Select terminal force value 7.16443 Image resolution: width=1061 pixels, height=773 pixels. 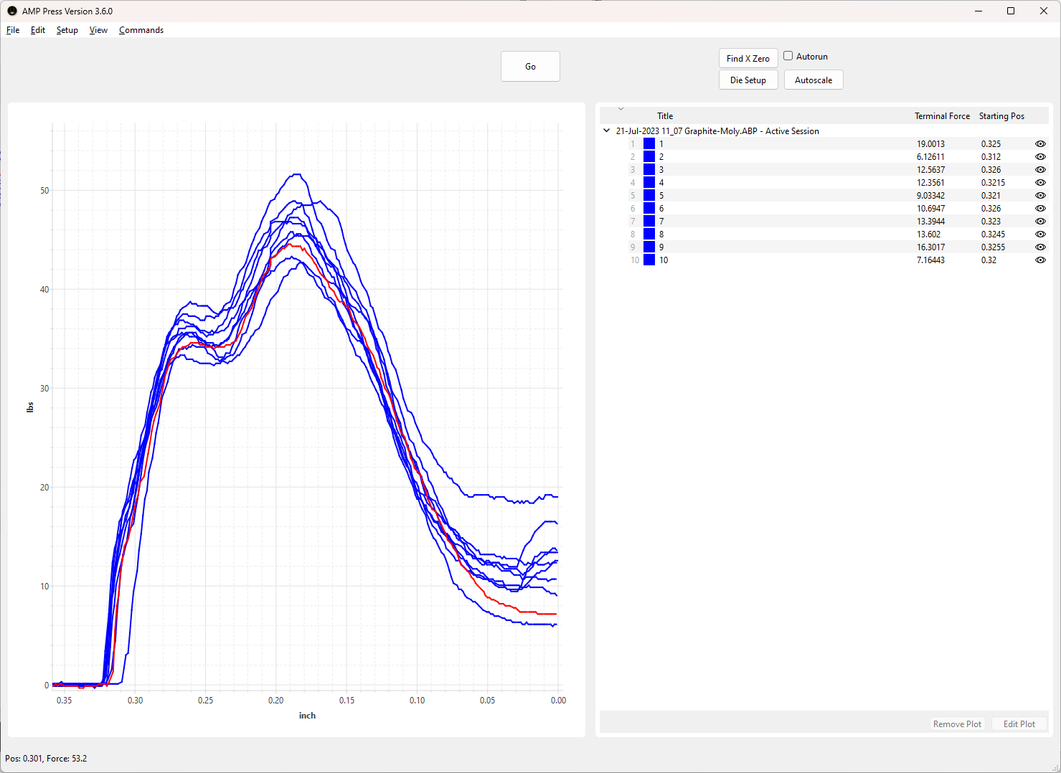(930, 260)
